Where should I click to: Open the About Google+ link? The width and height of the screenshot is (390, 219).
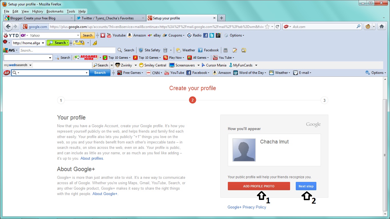click(x=105, y=194)
